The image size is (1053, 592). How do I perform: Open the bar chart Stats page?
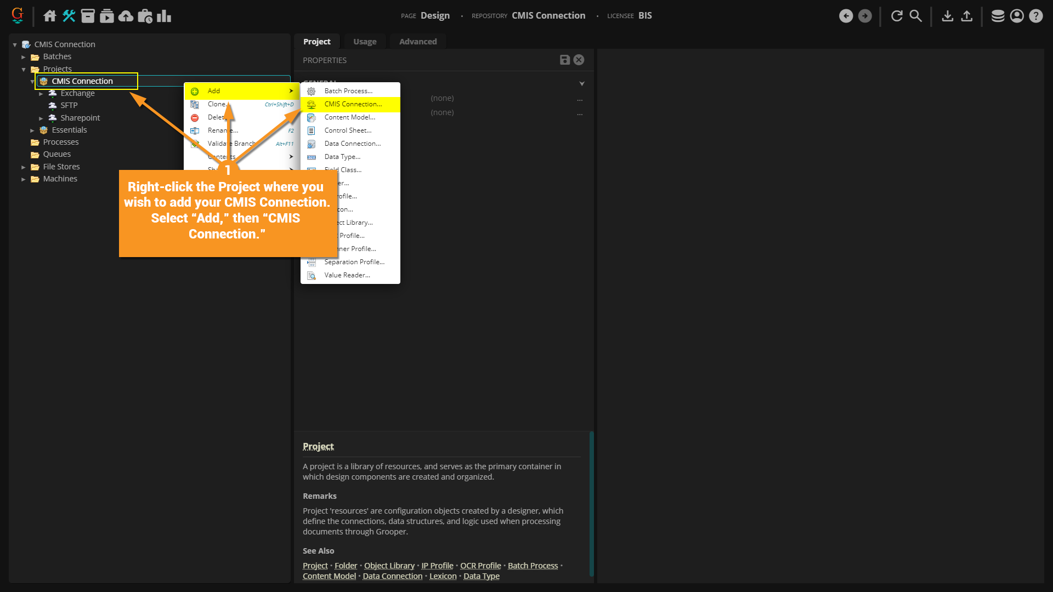click(164, 16)
